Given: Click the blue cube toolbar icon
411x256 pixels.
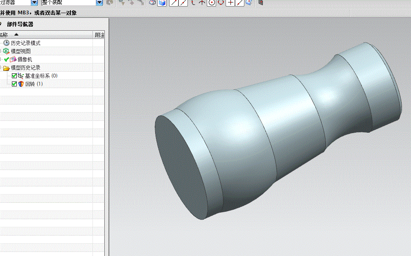Looking at the screenshot, I should [162, 2].
